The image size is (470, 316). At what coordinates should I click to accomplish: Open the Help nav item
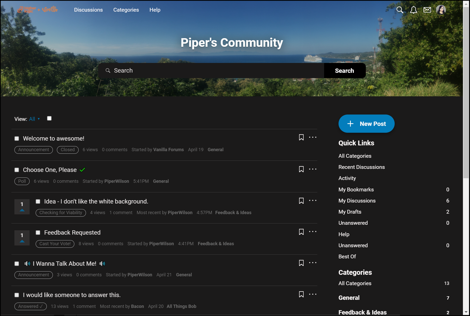click(x=155, y=10)
